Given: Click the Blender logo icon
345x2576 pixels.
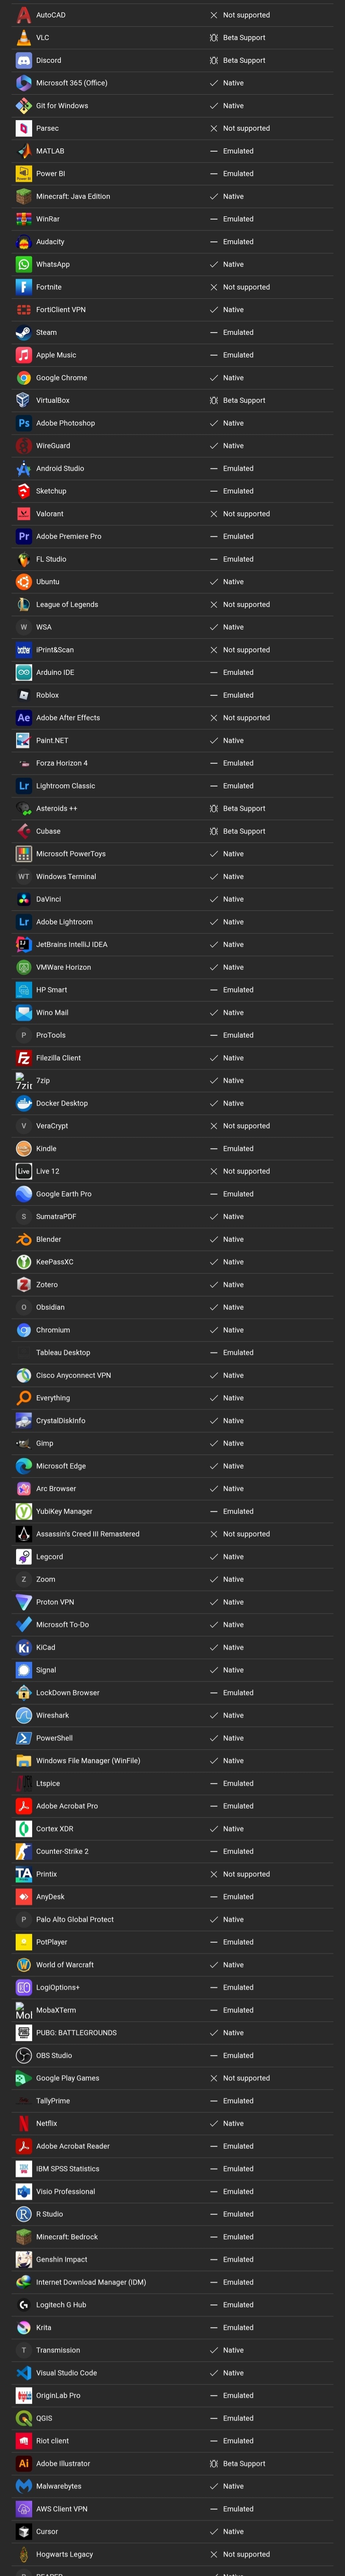Looking at the screenshot, I should pos(24,1239).
